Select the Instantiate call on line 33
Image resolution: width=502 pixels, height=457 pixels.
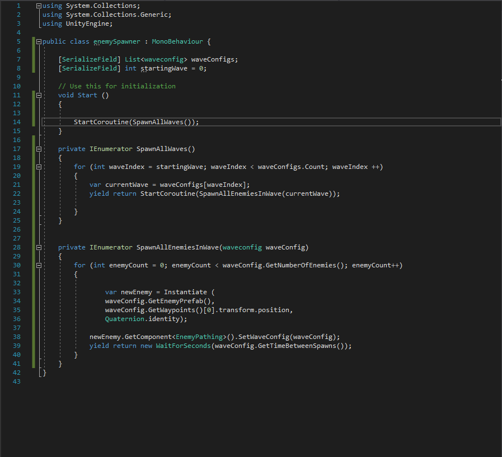tap(186, 292)
